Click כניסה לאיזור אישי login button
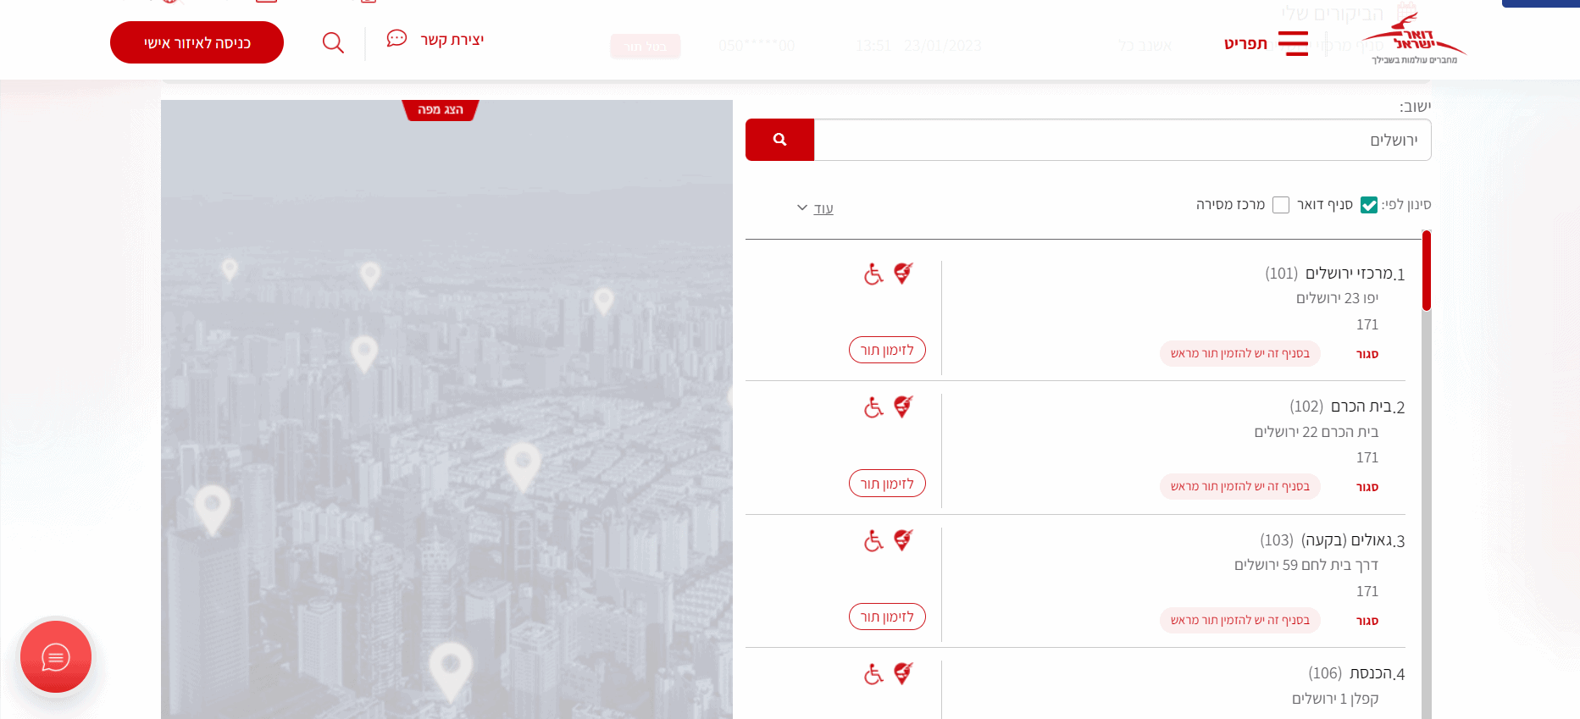The image size is (1580, 719). [x=197, y=42]
